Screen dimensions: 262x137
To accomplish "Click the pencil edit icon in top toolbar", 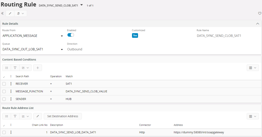I will (10, 13).
